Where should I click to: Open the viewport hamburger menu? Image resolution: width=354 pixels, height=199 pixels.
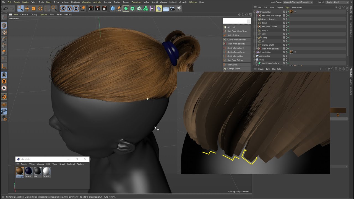[11, 14]
